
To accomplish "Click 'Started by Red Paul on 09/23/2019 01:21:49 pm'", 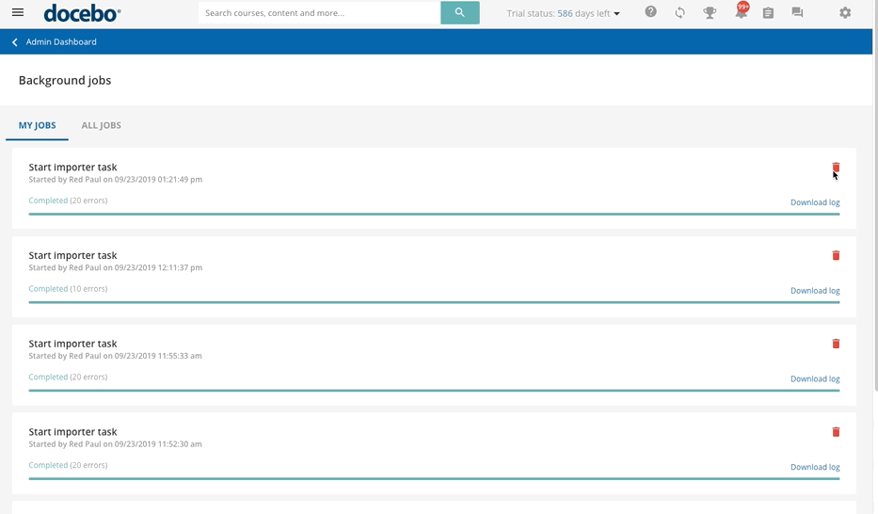I will pos(116,180).
